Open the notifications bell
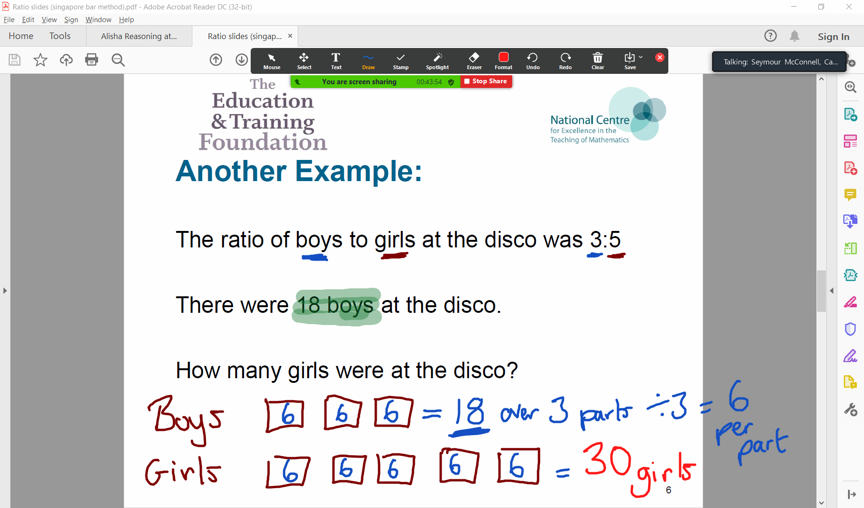This screenshot has height=508, width=864. click(x=794, y=36)
